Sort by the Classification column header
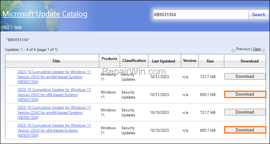 point(134,61)
